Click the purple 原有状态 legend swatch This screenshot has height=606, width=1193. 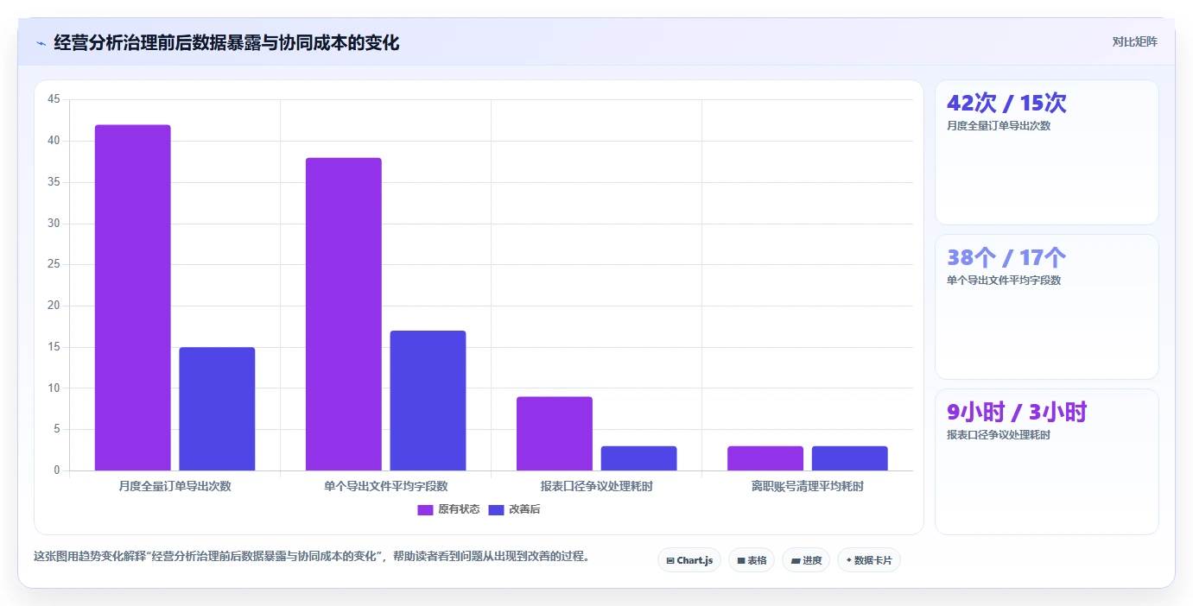425,509
